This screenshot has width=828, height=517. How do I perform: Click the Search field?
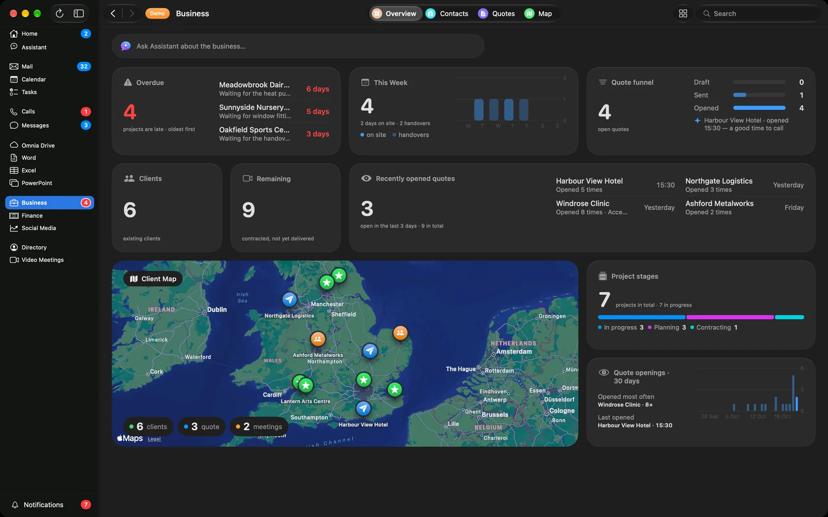pyautogui.click(x=758, y=13)
